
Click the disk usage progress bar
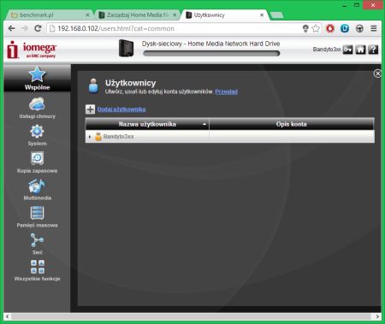[x=211, y=53]
